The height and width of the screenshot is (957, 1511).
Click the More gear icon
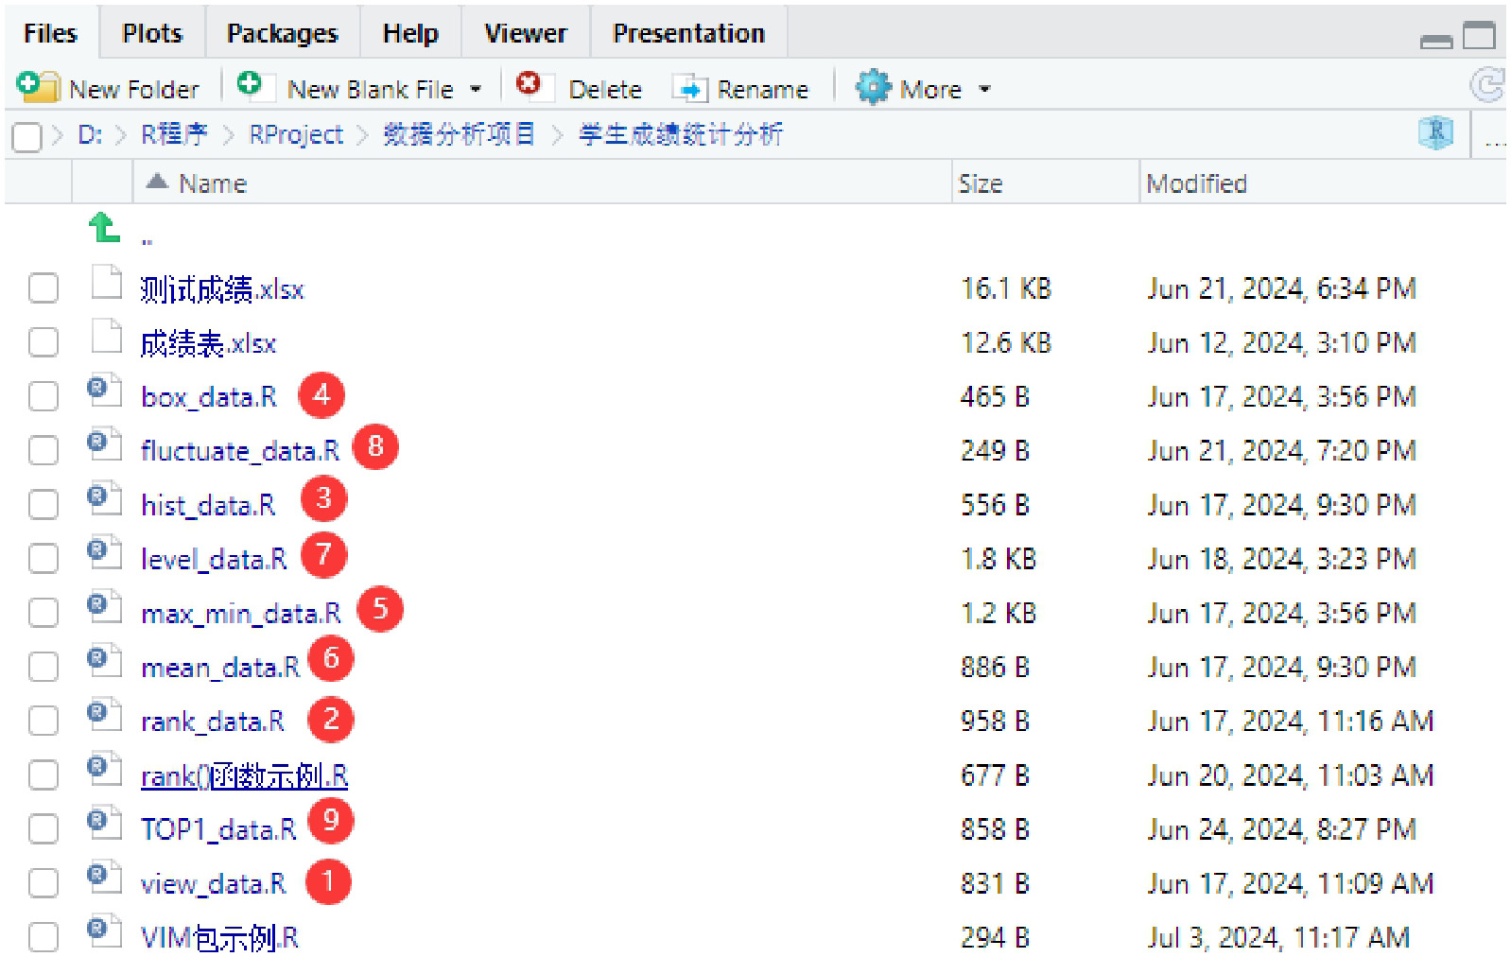tap(873, 88)
